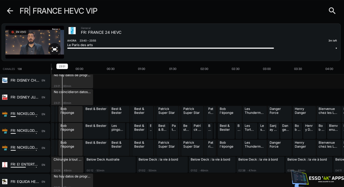
Task: Select Below Deck : la vie à bord at 02:38
Action: [260, 165]
